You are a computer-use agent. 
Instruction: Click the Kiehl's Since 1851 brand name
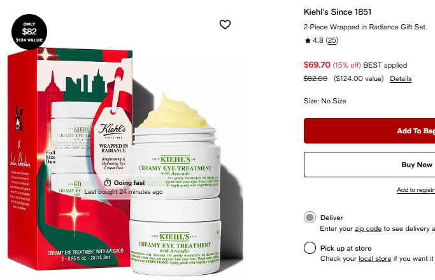pyautogui.click(x=338, y=12)
